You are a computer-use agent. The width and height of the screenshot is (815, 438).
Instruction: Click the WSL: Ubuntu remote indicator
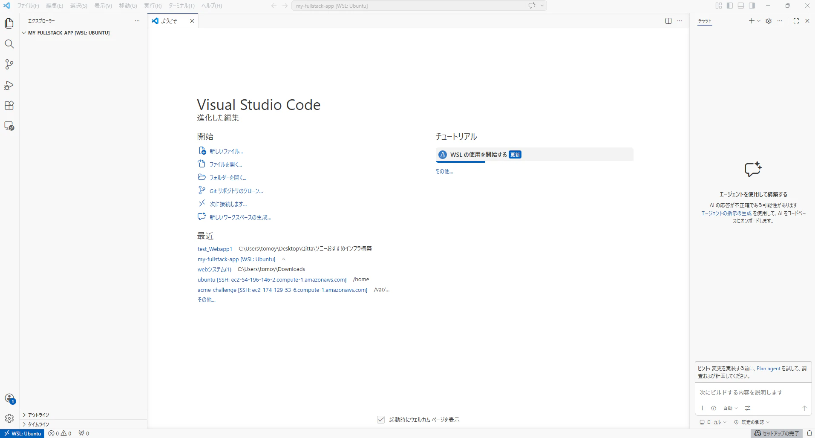tap(23, 433)
